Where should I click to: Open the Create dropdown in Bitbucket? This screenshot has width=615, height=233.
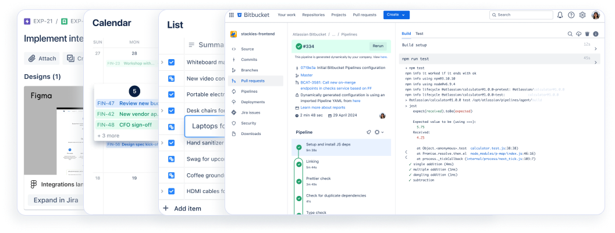tap(396, 15)
